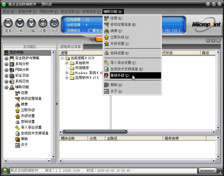
Task: Expand 安全日志 node in the sidebar
Action: [x=6, y=76]
